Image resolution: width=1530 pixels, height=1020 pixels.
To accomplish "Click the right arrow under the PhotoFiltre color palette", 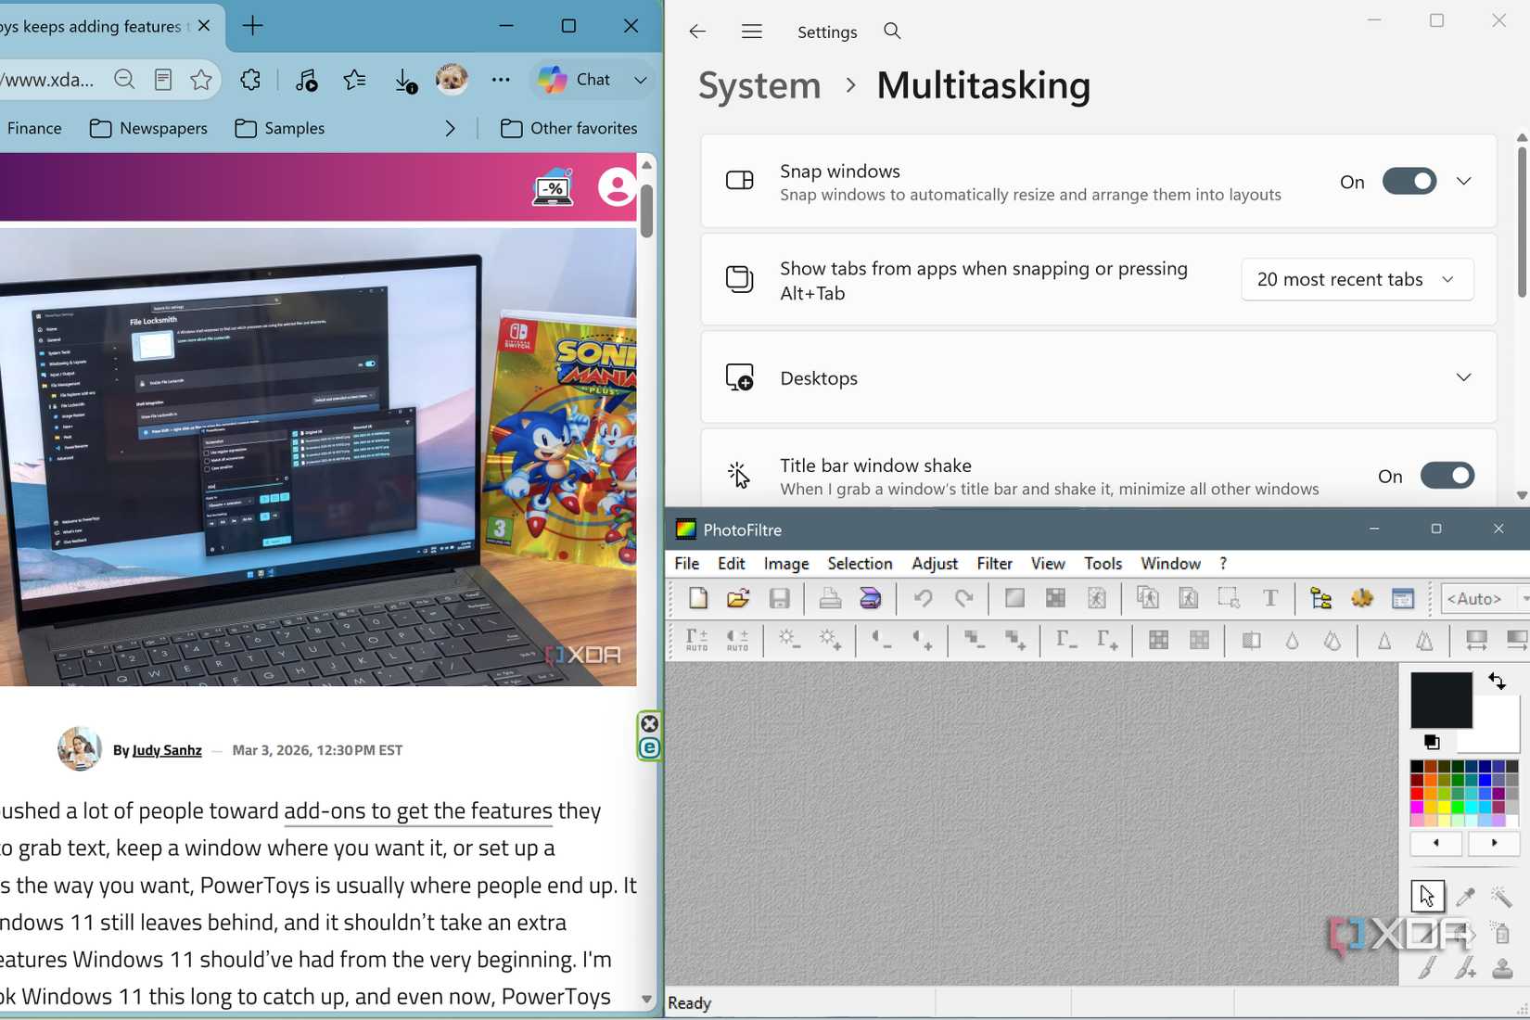I will tap(1494, 843).
